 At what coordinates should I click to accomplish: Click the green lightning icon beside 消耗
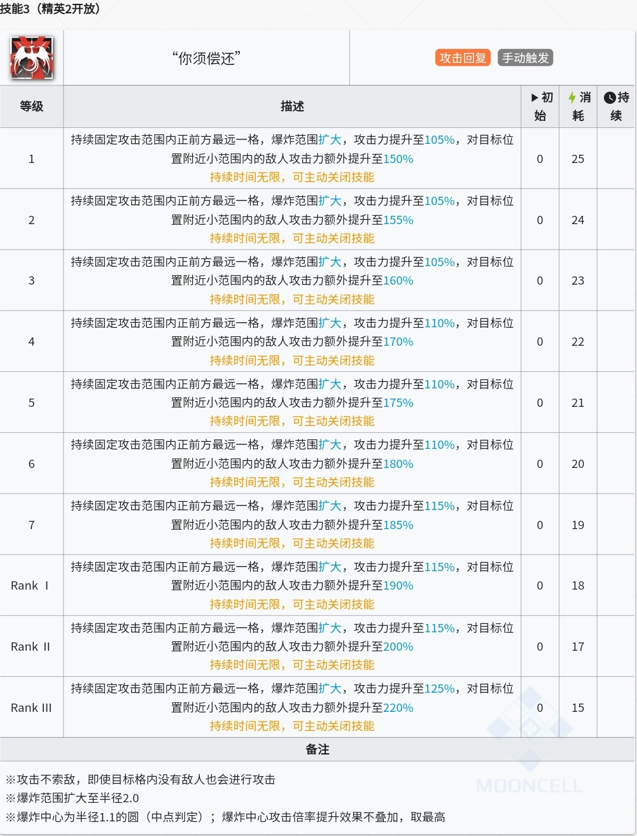[x=572, y=97]
